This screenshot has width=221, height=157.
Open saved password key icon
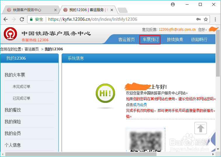(x=199, y=19)
